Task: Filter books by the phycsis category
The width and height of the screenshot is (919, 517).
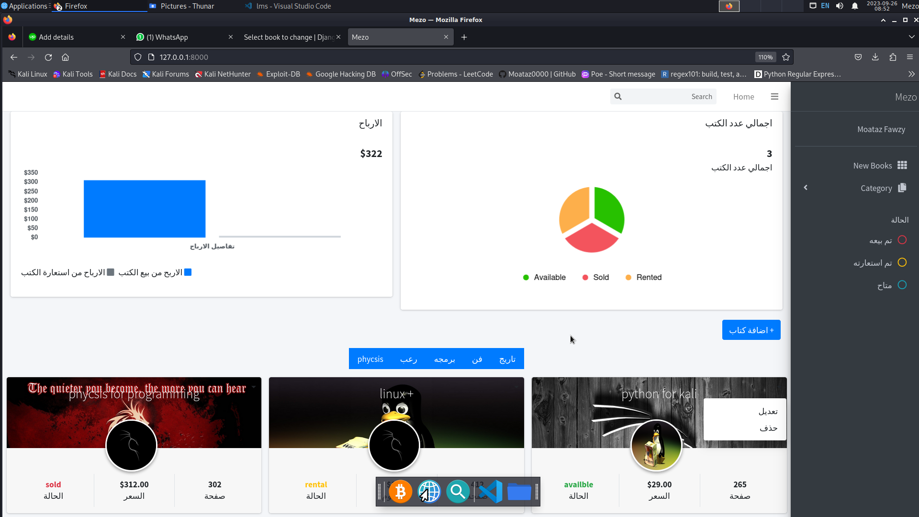Action: (x=370, y=359)
